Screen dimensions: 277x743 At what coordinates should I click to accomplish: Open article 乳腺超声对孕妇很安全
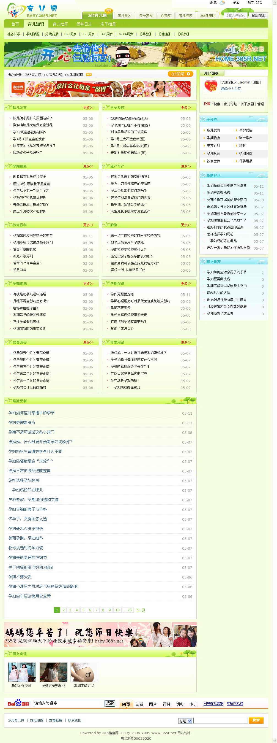(x=29, y=177)
